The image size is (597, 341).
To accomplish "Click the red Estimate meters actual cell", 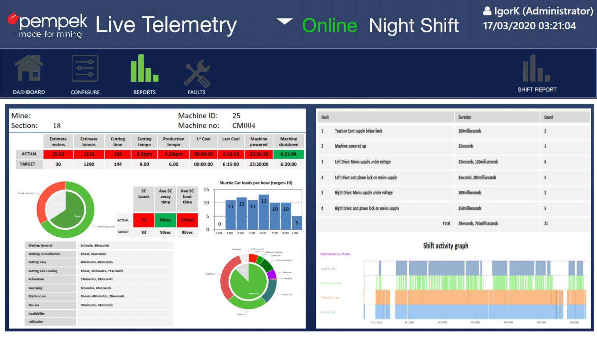I will pyautogui.click(x=58, y=154).
